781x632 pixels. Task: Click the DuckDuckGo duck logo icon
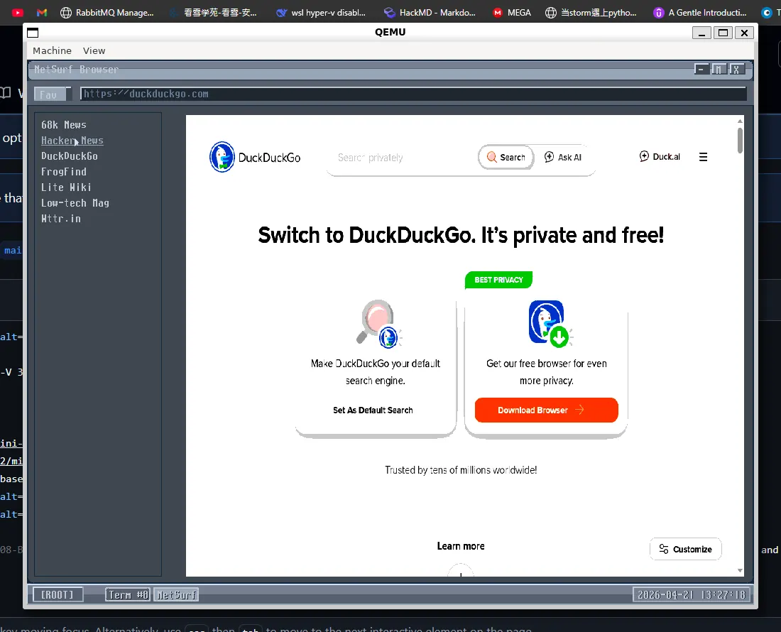pos(222,157)
